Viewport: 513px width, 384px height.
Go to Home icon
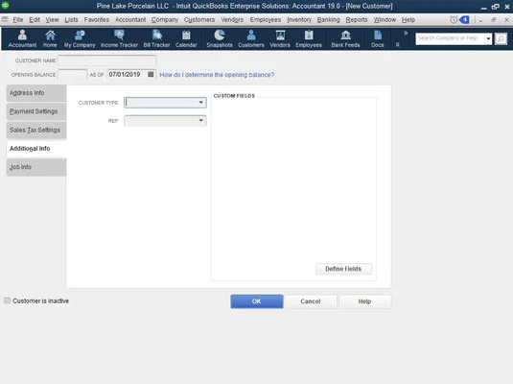pyautogui.click(x=50, y=38)
